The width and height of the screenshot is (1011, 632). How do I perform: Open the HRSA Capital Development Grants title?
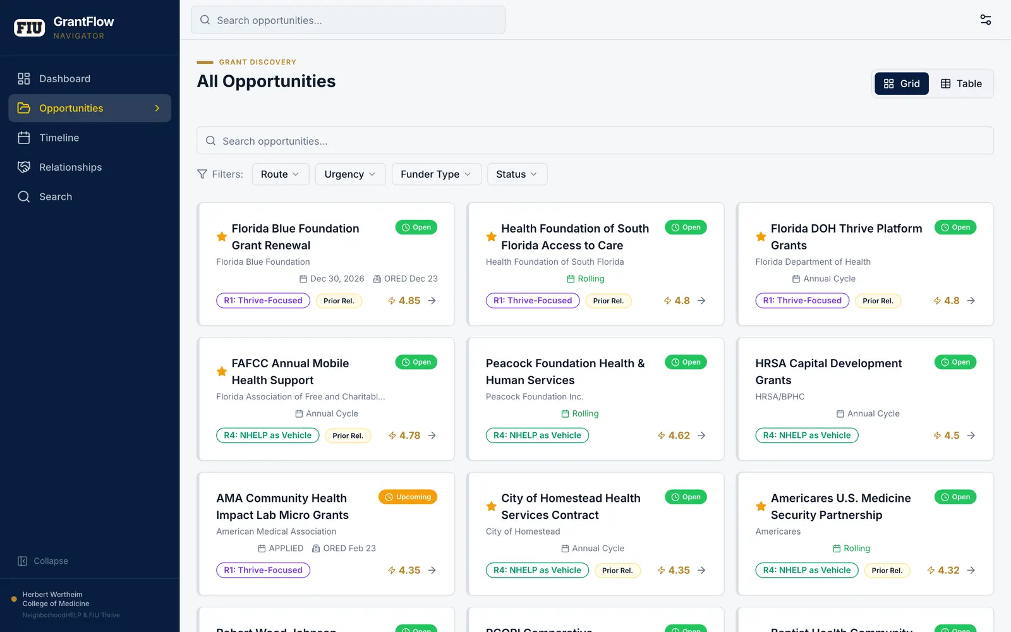[x=828, y=372]
